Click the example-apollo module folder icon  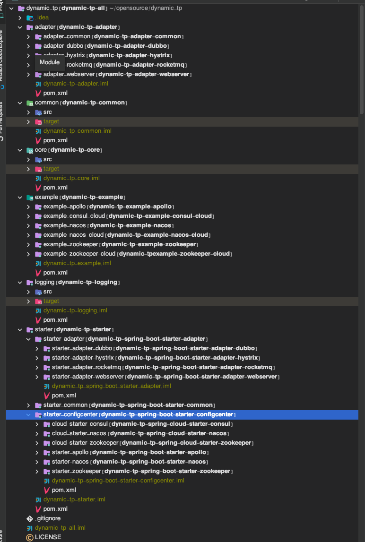[38, 206]
